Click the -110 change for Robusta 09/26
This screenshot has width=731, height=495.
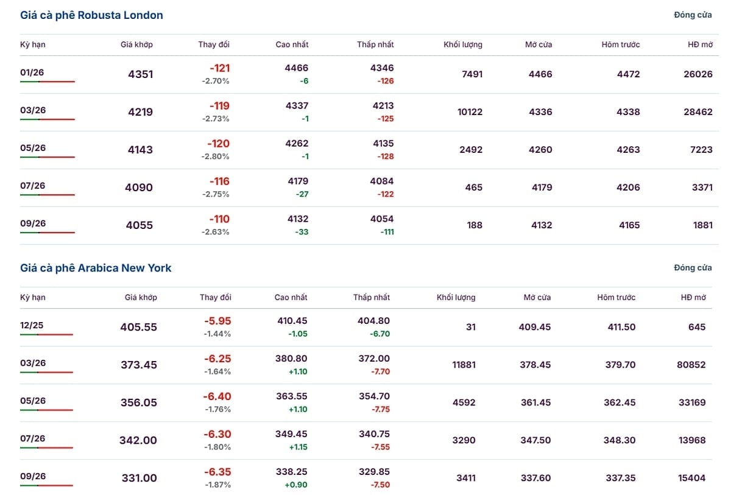219,219
